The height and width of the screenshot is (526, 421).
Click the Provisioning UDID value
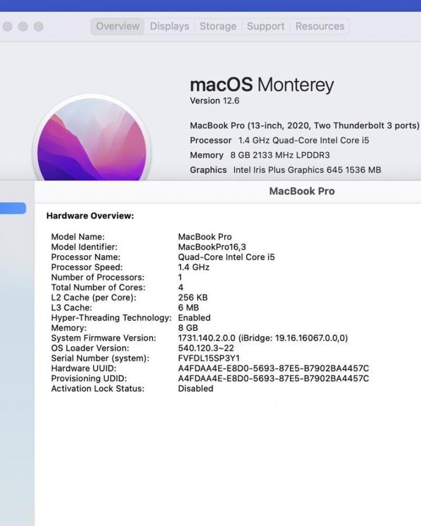(x=274, y=379)
